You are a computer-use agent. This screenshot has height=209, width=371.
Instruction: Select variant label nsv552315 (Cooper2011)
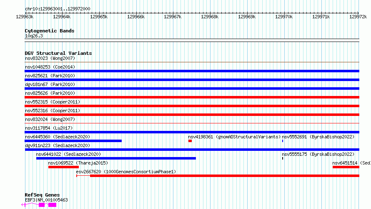(53, 102)
